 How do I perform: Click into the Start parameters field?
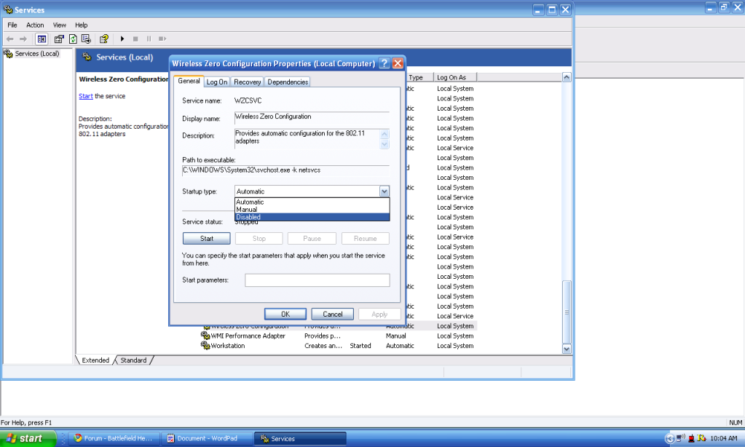pos(318,280)
